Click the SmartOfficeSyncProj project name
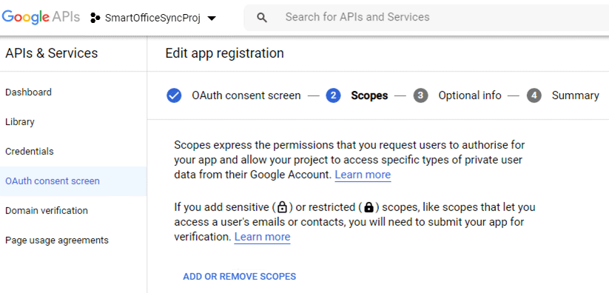 click(x=152, y=18)
